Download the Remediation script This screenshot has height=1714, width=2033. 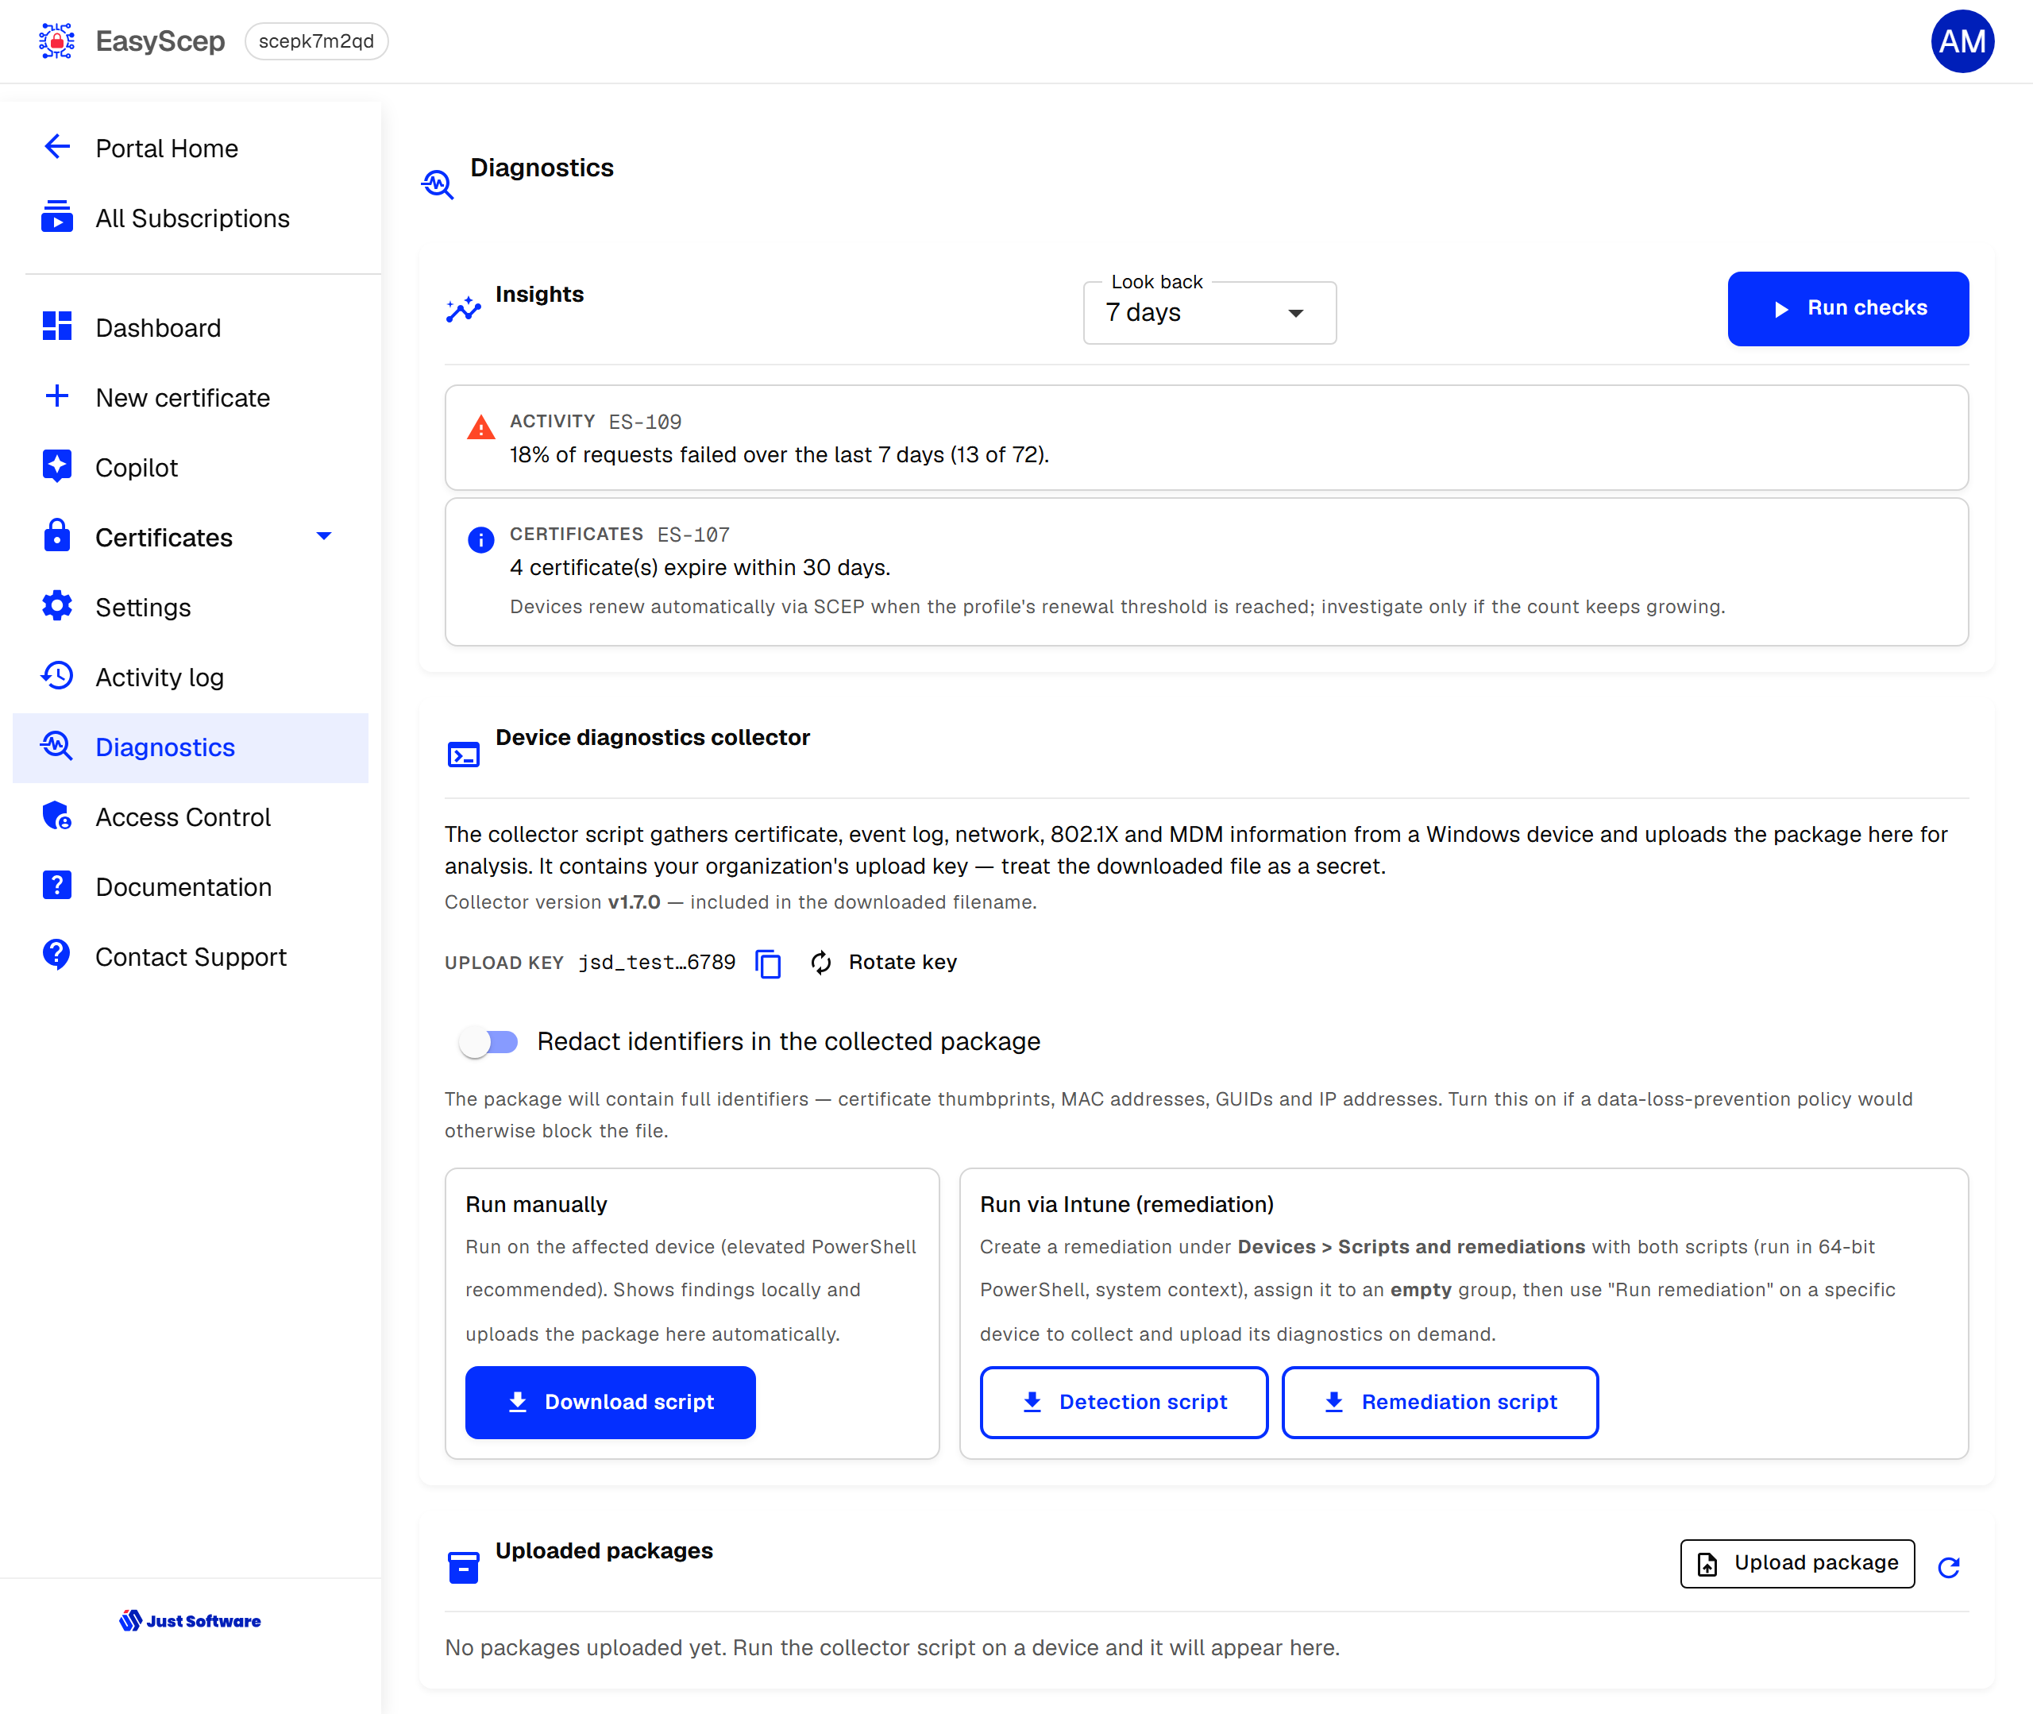[1438, 1402]
